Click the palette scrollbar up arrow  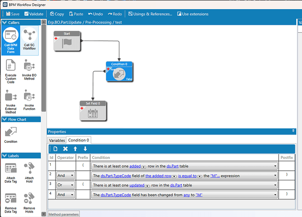[x=44, y=22]
